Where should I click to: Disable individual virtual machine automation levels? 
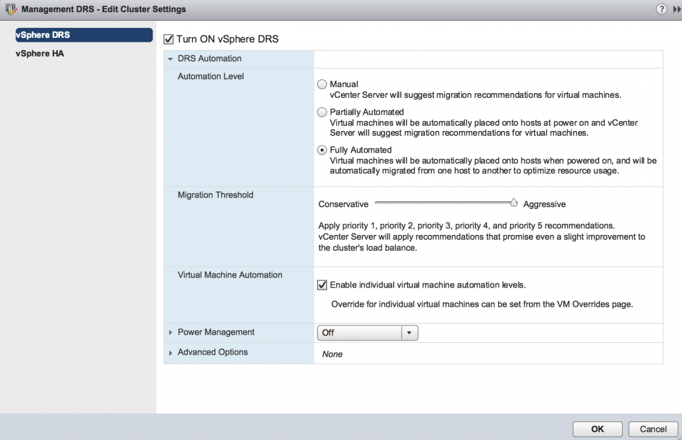[x=322, y=286]
